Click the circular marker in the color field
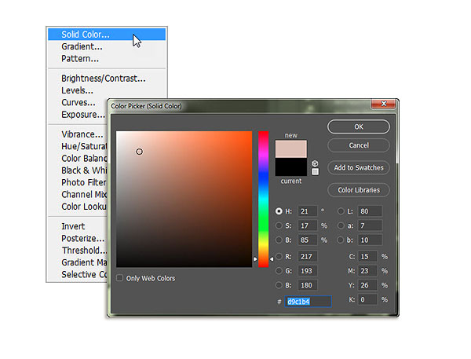Image resolution: width=471 pixels, height=359 pixels. click(x=139, y=152)
